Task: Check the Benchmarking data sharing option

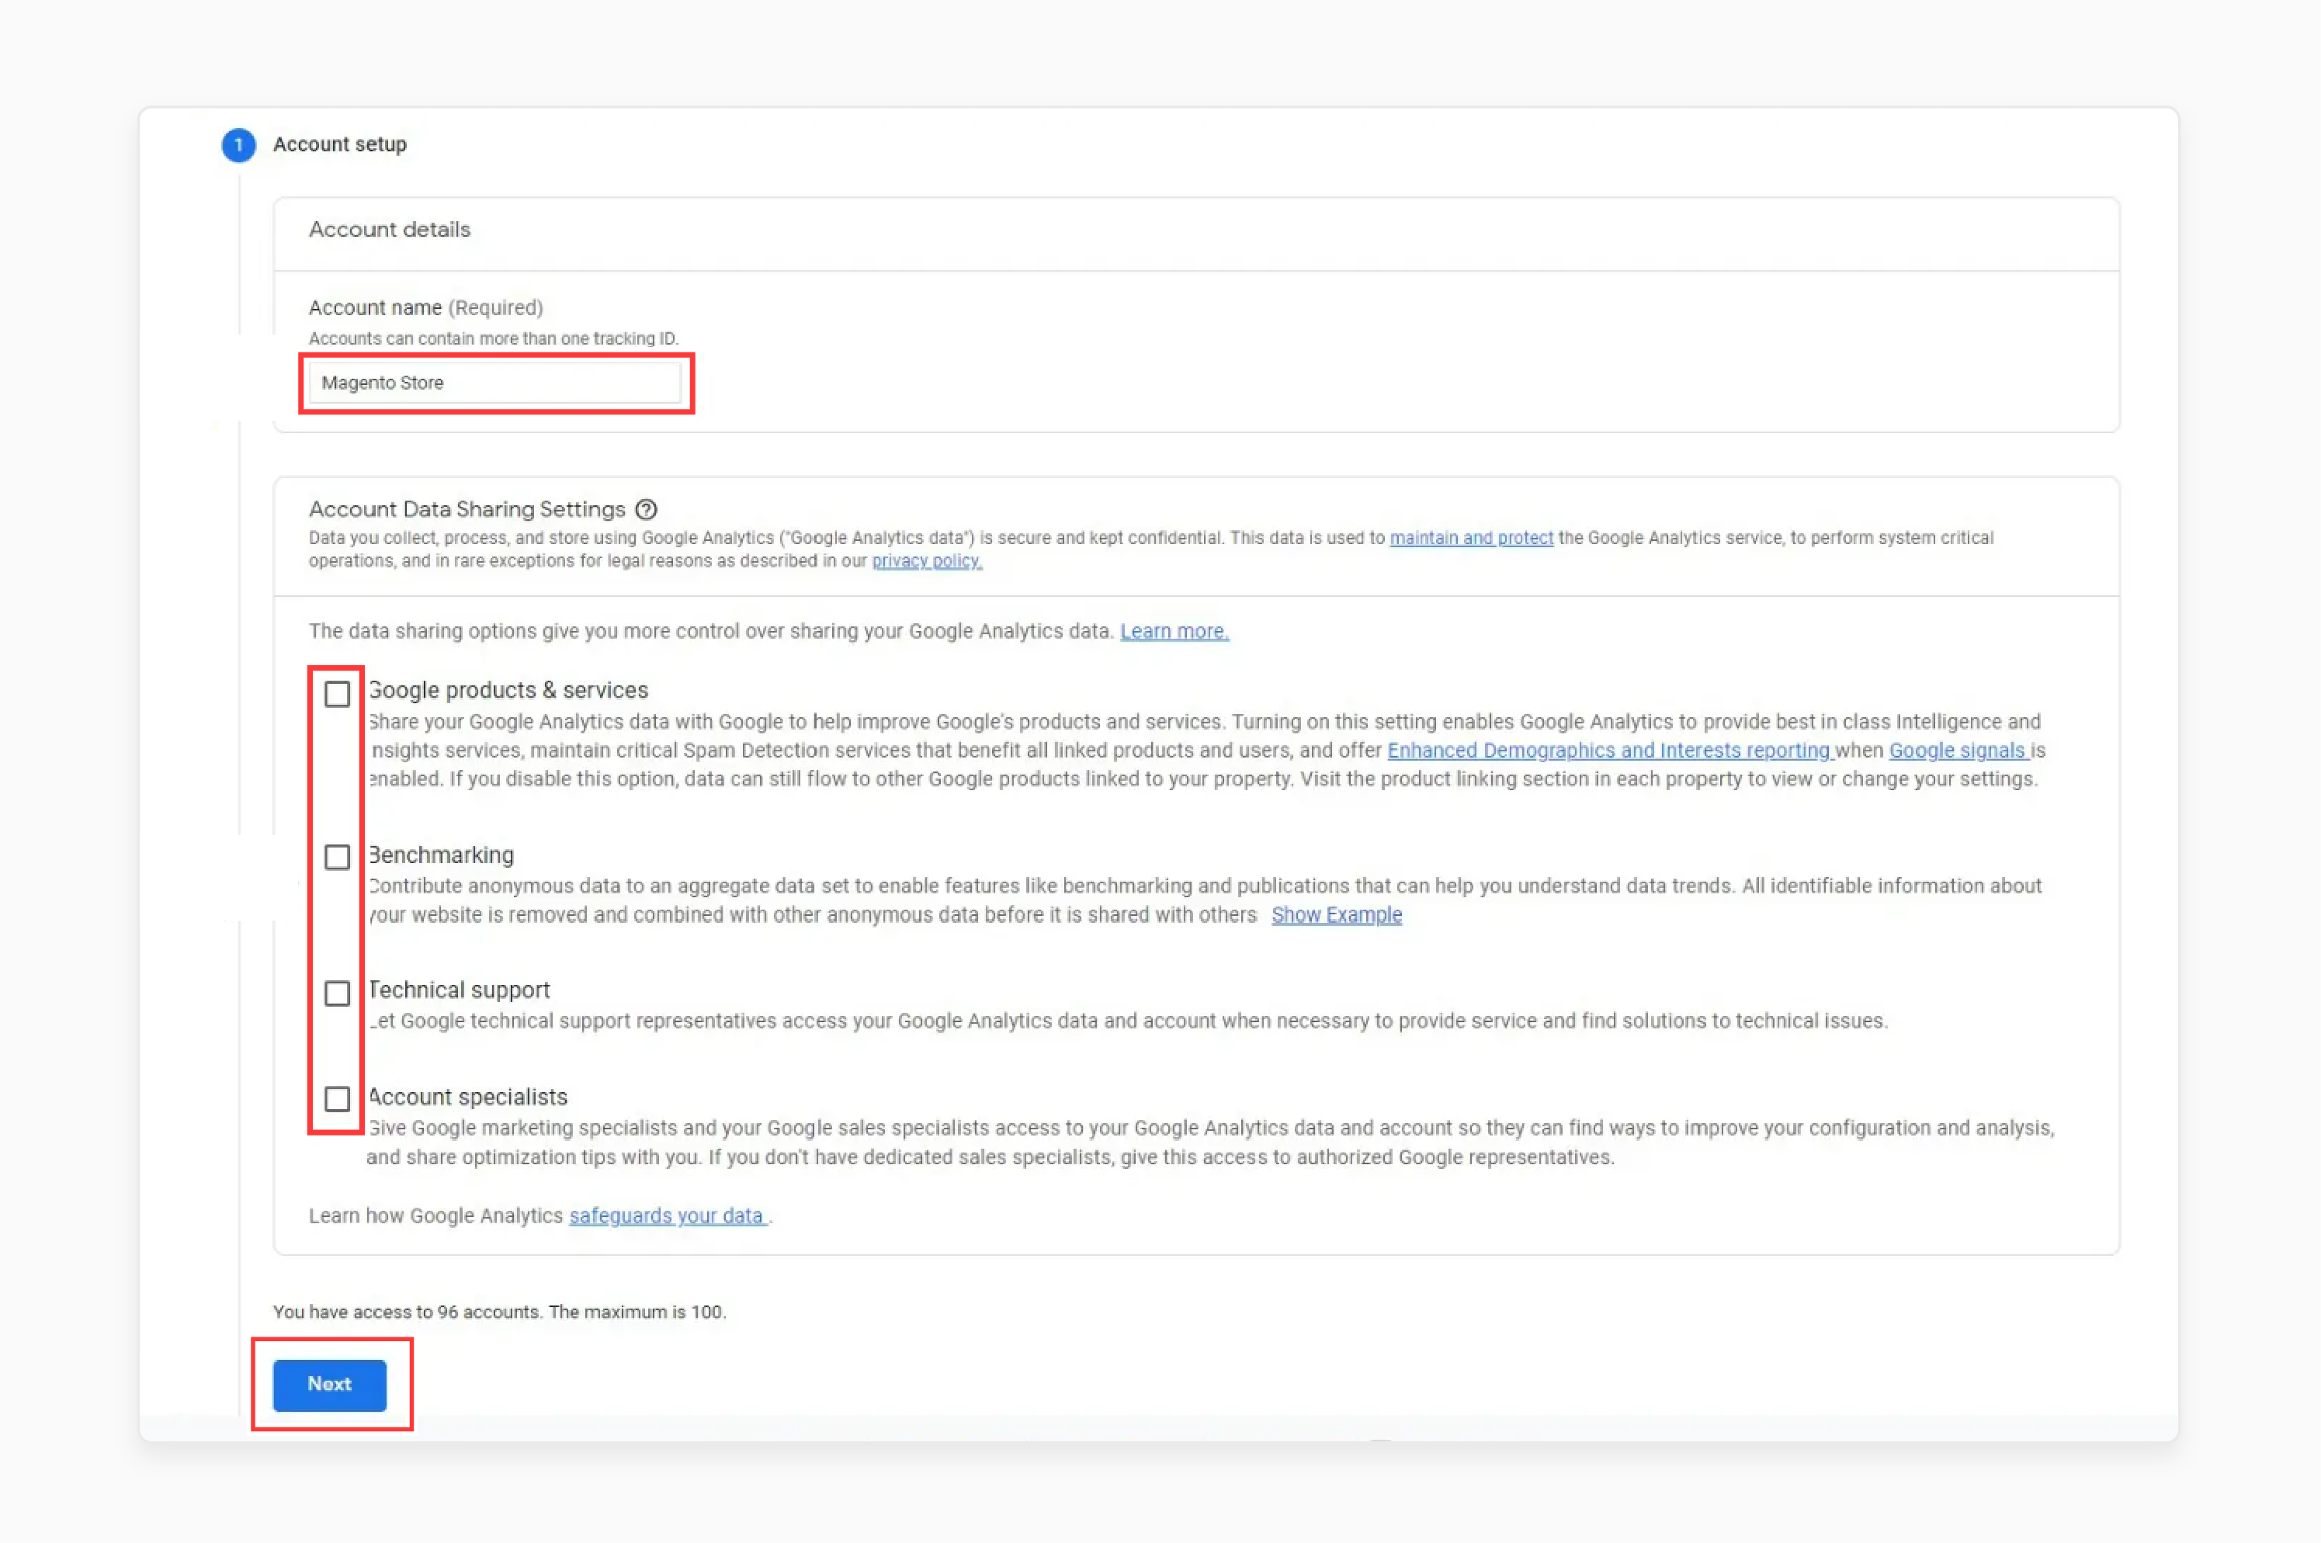Action: pyautogui.click(x=336, y=856)
